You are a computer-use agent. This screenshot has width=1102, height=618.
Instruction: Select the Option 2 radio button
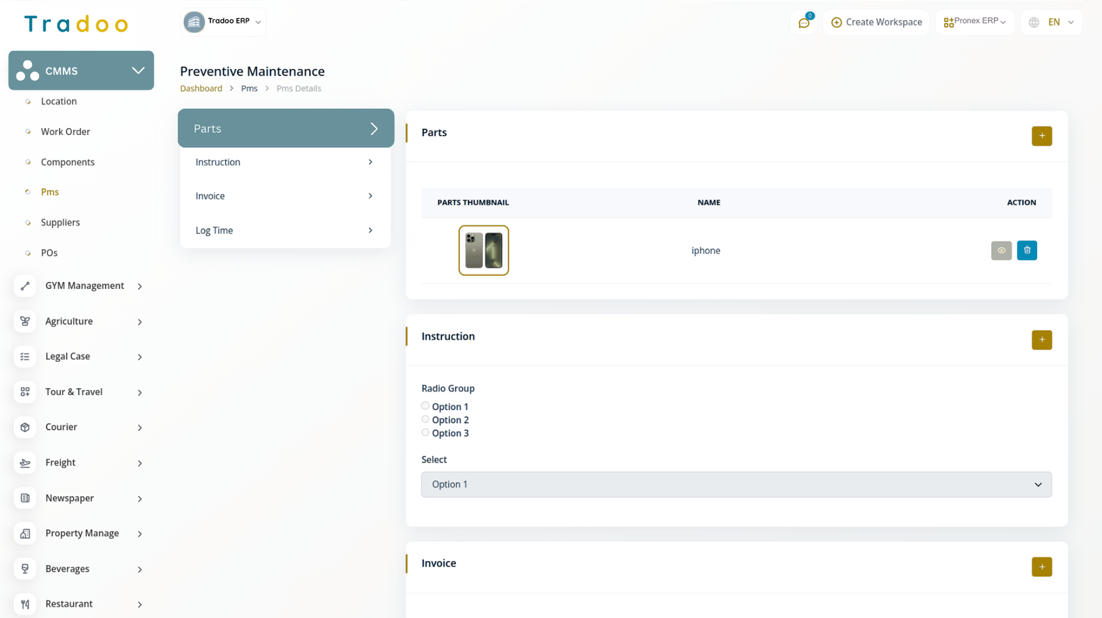tap(426, 419)
